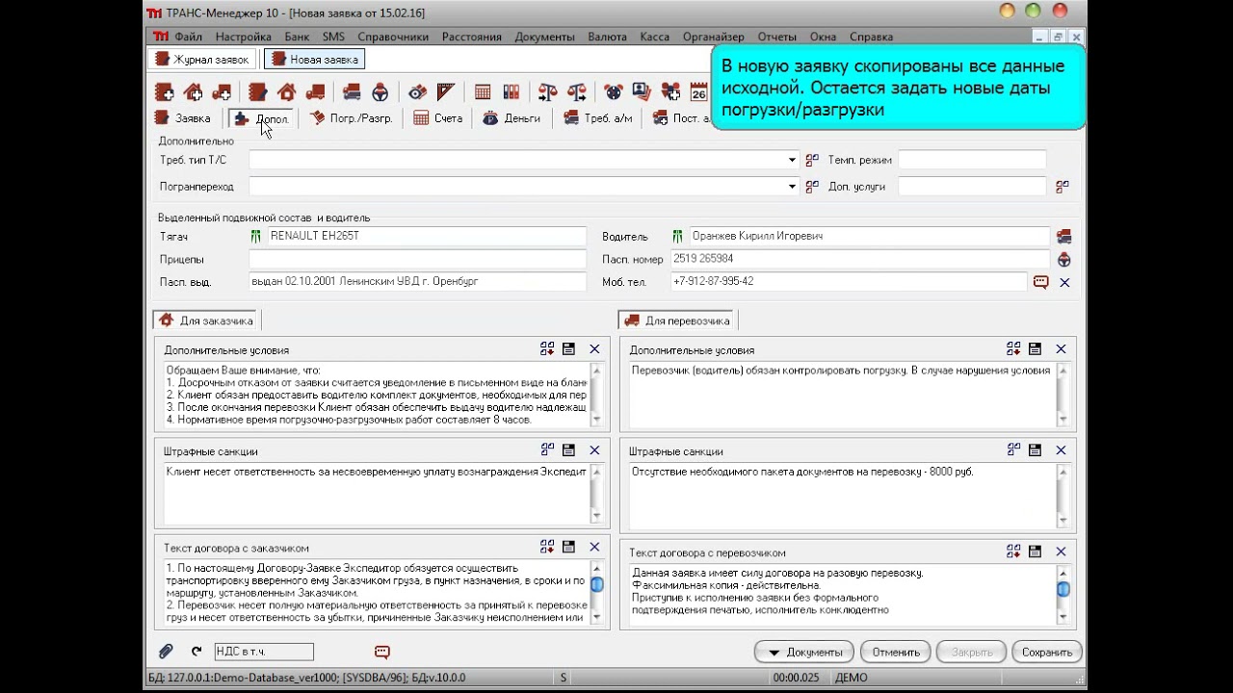The width and height of the screenshot is (1233, 693).
Task: Open the Отчеты menu
Action: click(776, 37)
